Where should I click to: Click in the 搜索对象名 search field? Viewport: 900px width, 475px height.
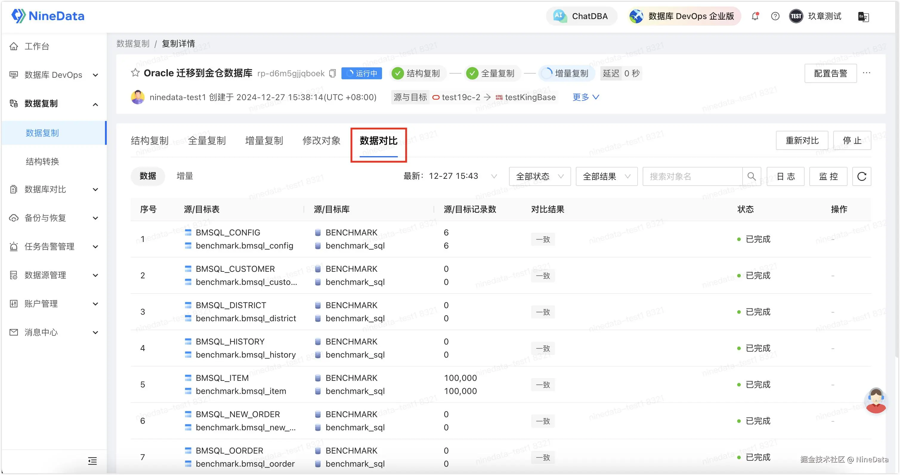tap(692, 176)
